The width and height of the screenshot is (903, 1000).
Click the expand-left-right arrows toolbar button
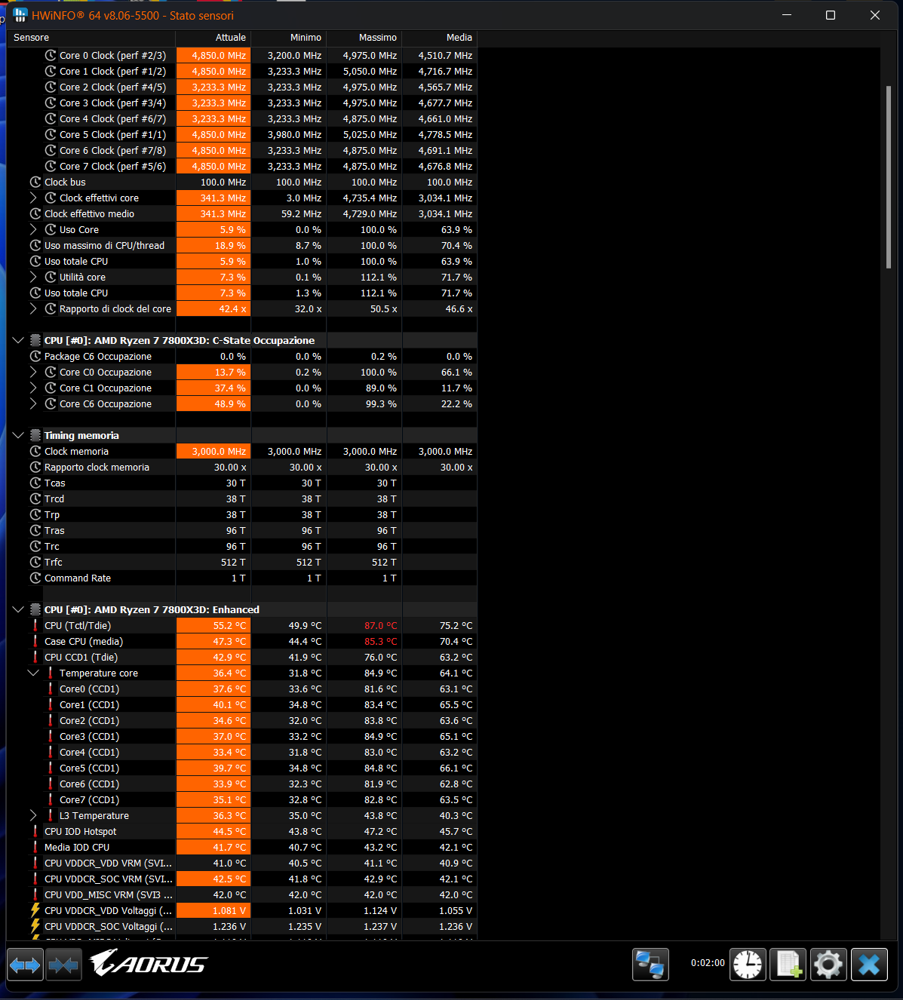click(x=25, y=965)
